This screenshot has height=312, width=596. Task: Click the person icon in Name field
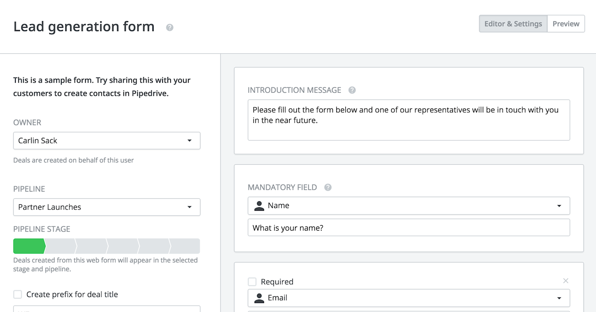[x=259, y=206]
